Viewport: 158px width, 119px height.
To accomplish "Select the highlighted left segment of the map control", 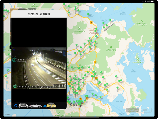I will point(132,110).
